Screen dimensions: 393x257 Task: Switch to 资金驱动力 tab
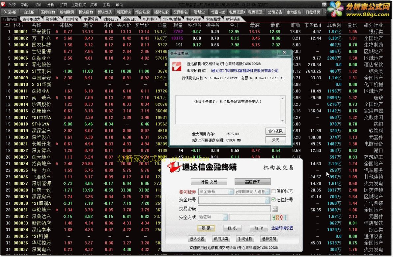[31, 19]
